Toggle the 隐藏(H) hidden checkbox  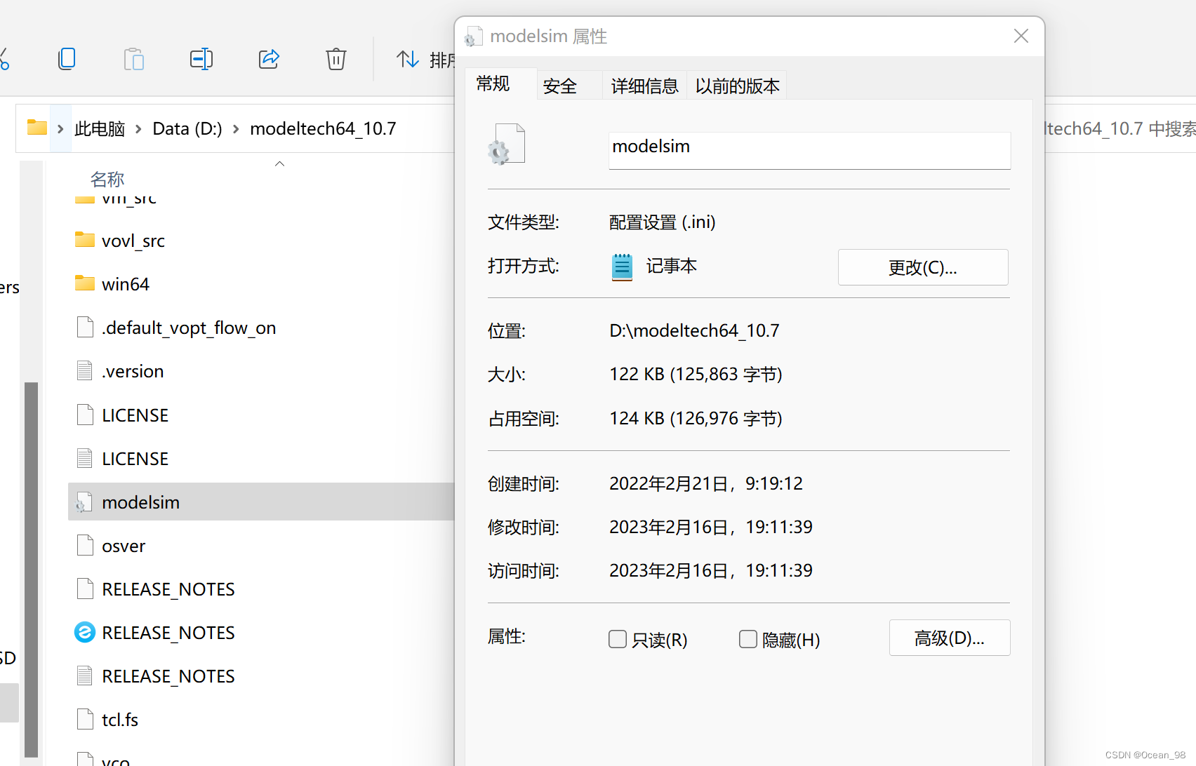pos(748,639)
